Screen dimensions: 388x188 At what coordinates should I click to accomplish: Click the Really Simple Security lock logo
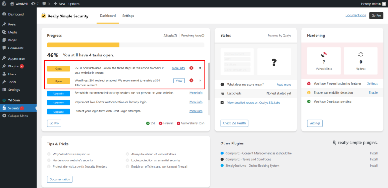[x=44, y=16]
